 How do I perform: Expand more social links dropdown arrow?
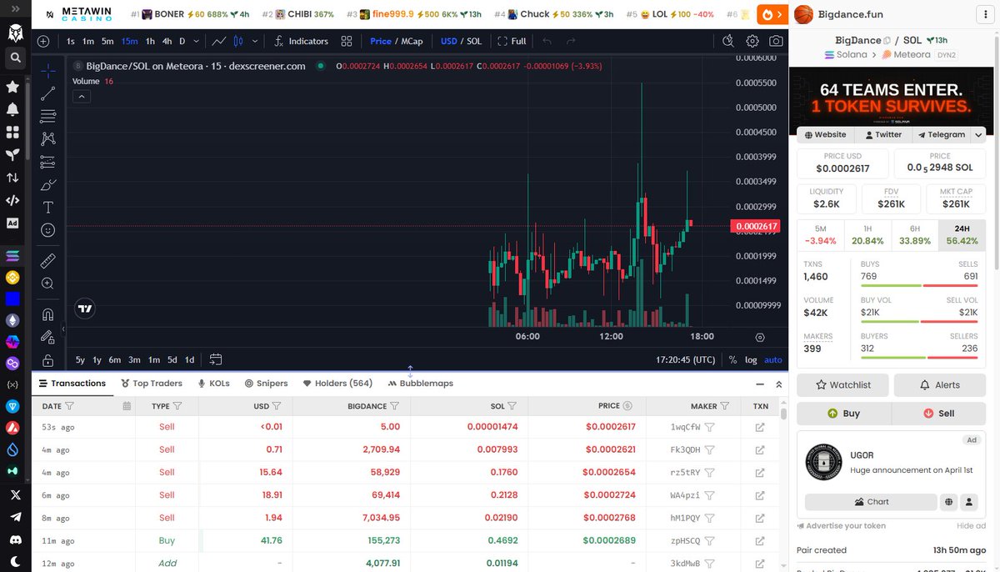[979, 134]
